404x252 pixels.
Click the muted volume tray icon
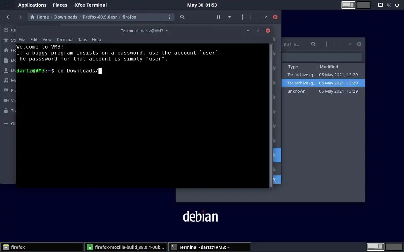[389, 5]
